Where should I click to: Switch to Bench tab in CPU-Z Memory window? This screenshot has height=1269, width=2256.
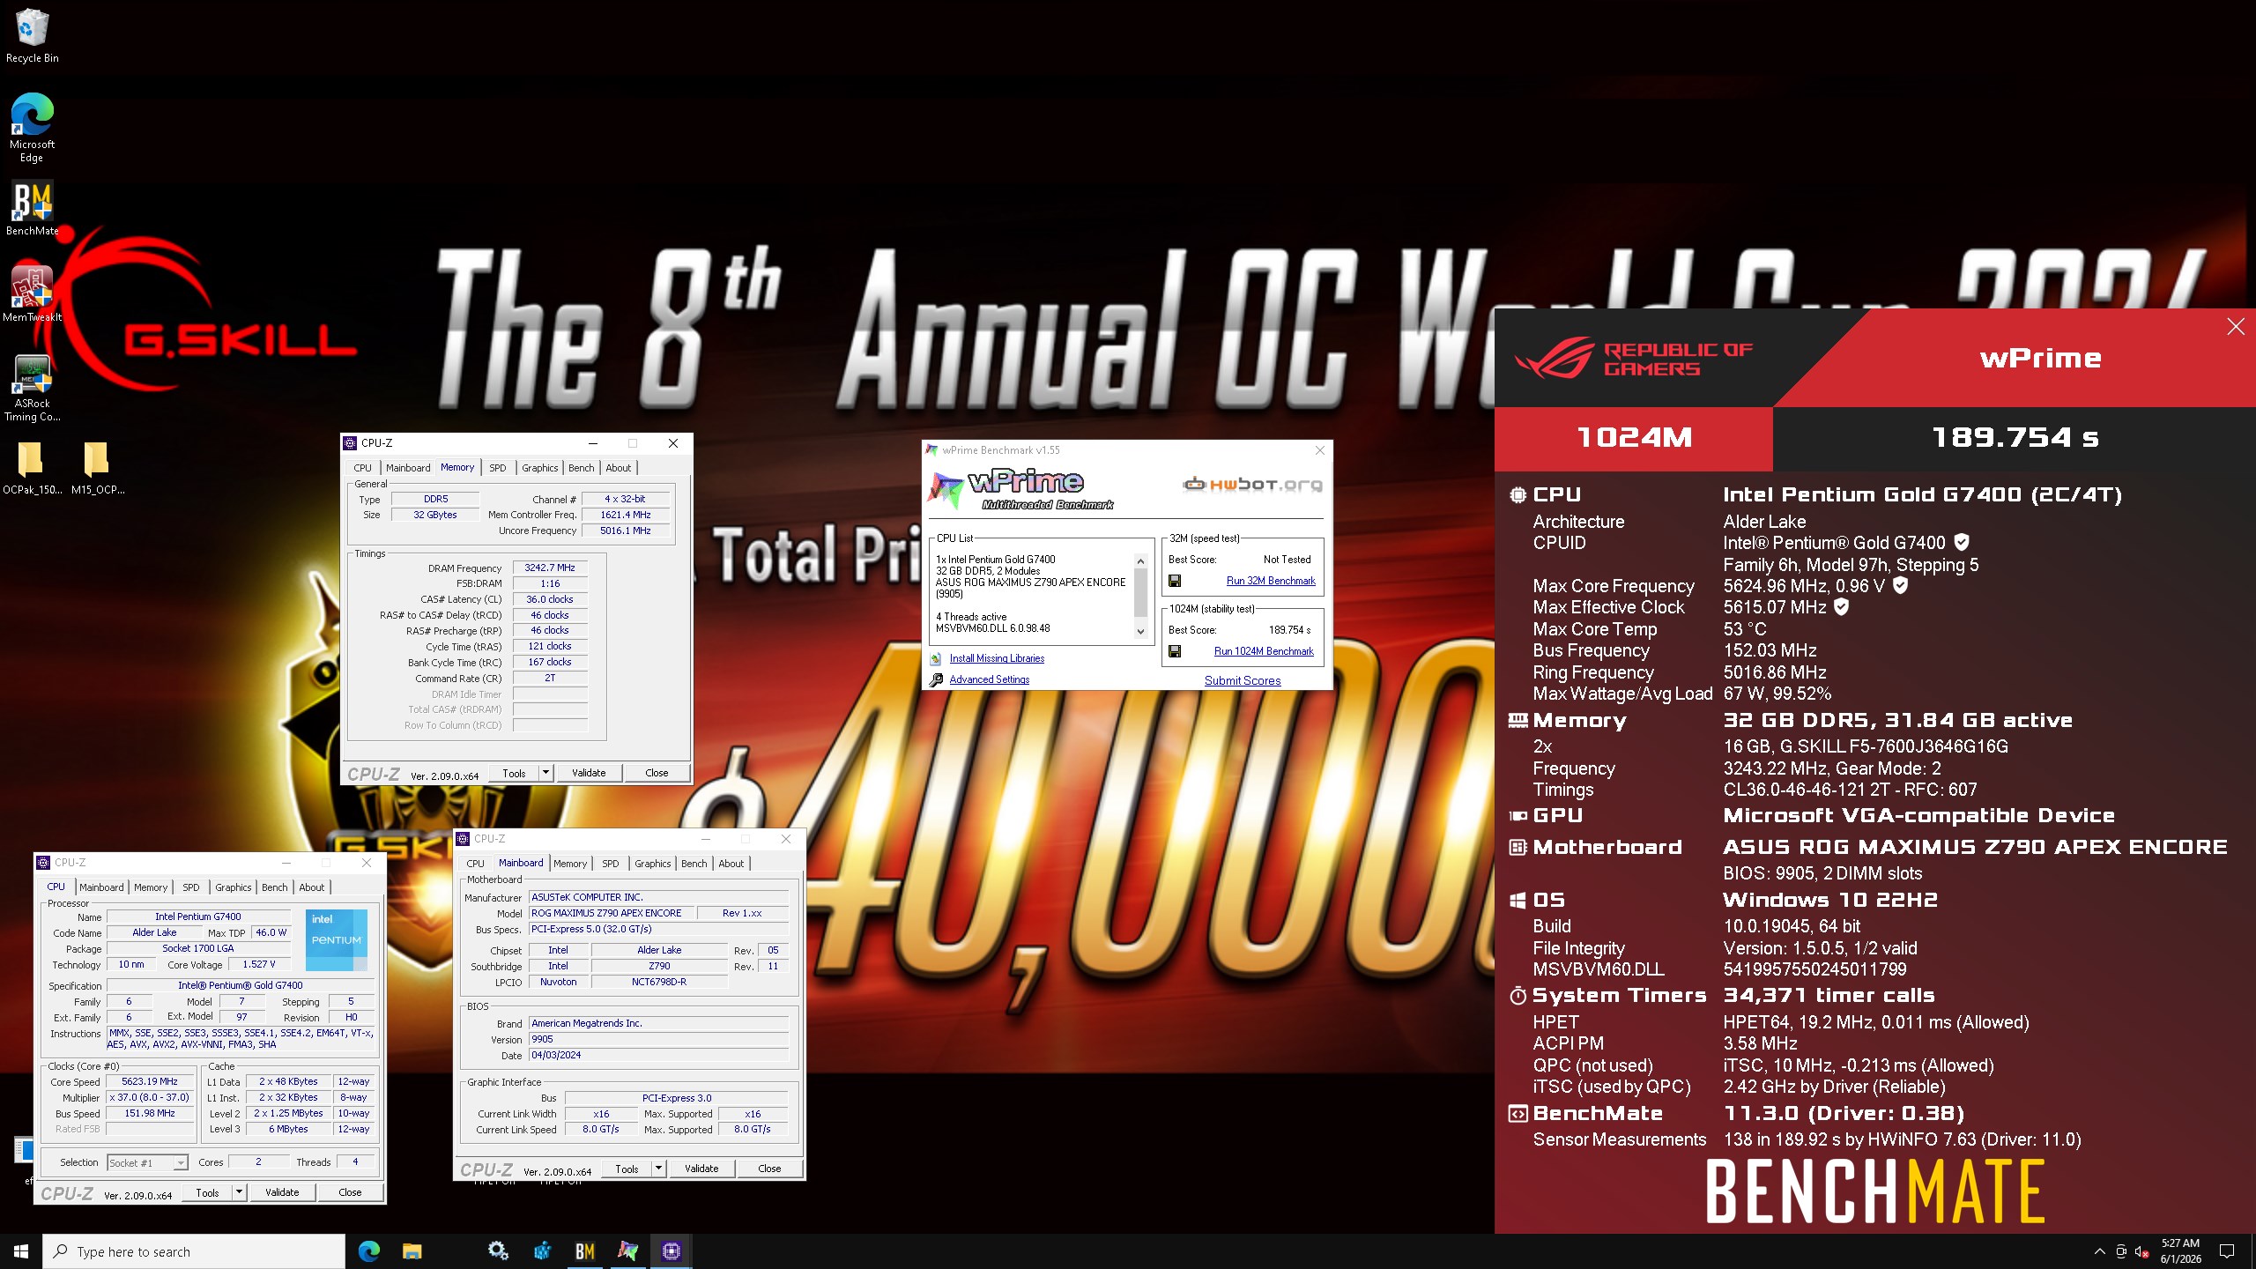point(581,468)
